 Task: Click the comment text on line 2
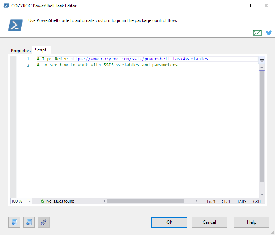point(107,65)
